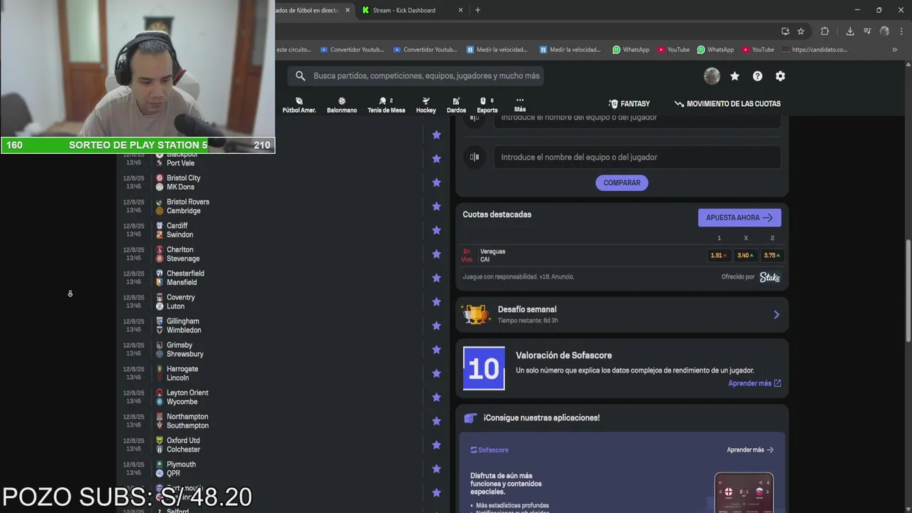Open MOVIMIENTO DE LAS CUOTAS

pos(727,103)
